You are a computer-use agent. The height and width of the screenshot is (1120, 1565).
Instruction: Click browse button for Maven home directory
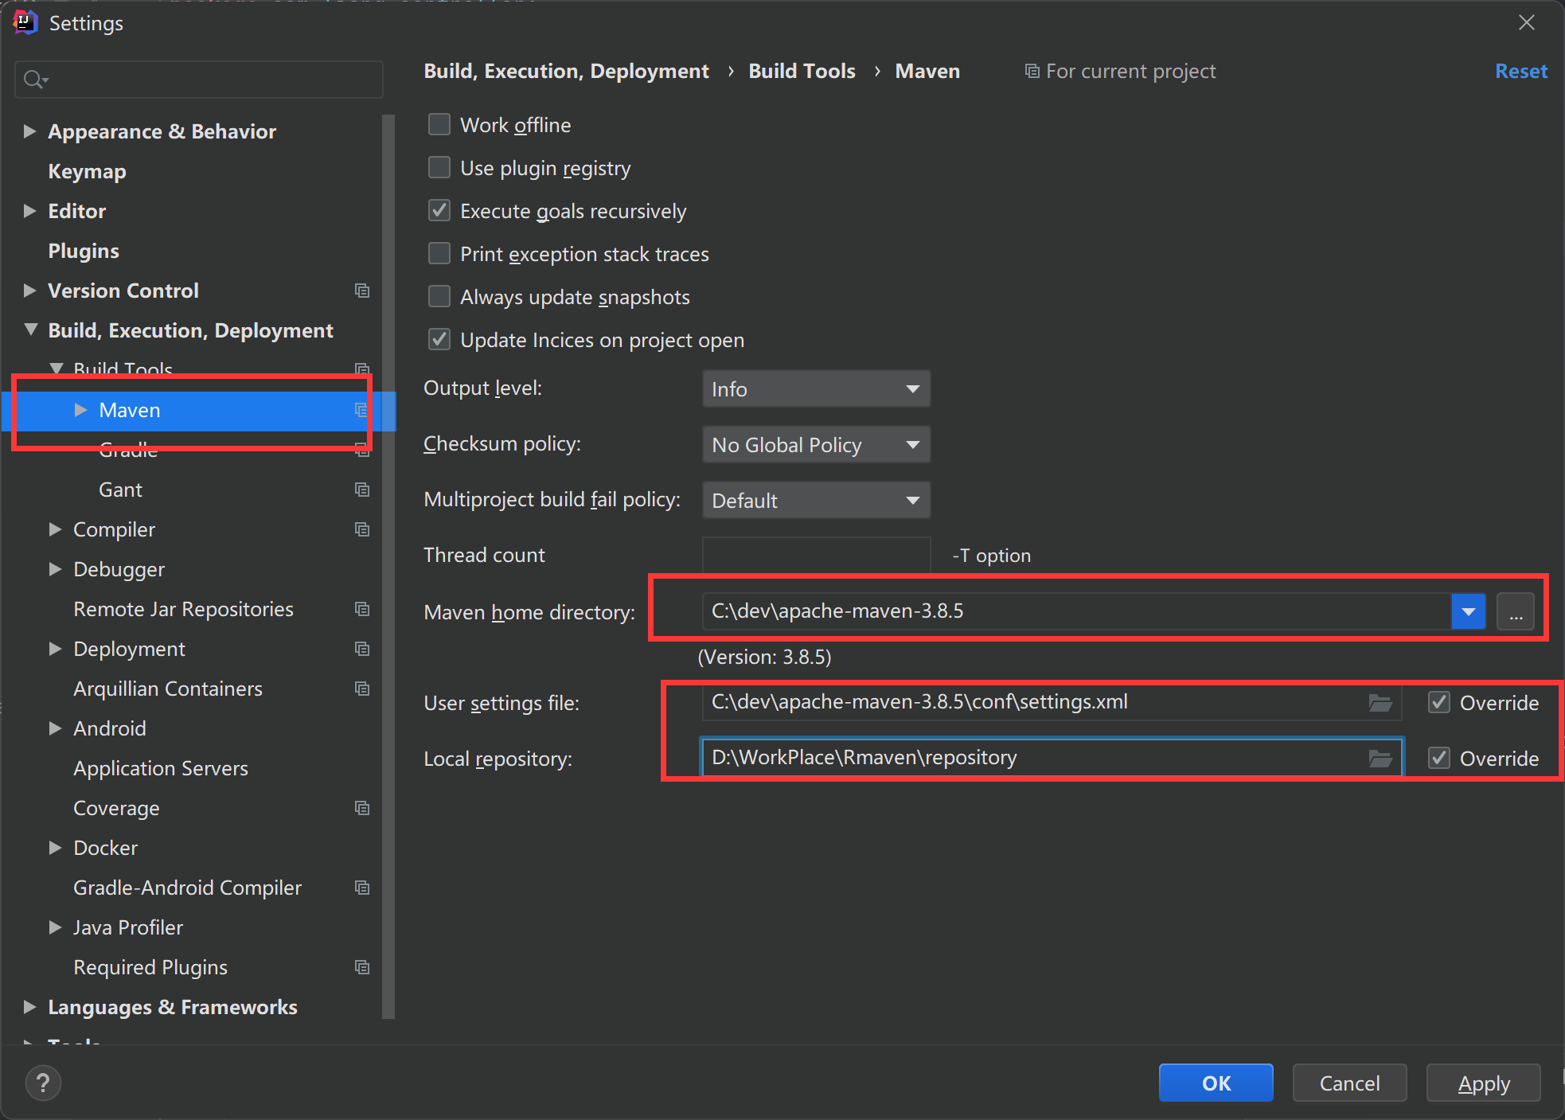point(1516,612)
